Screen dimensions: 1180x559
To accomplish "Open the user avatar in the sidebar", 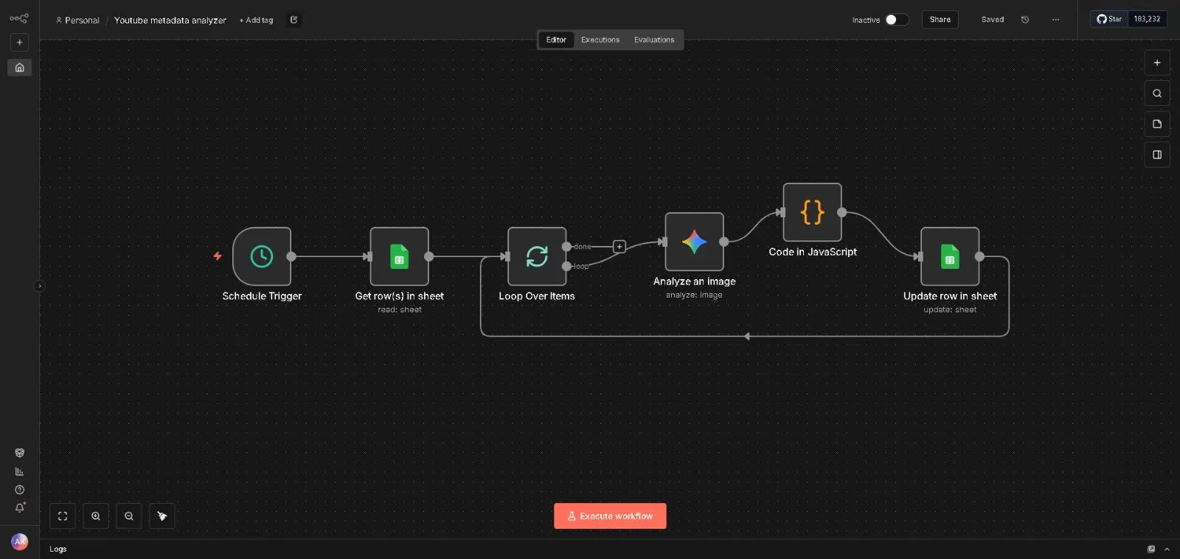I will pos(20,542).
